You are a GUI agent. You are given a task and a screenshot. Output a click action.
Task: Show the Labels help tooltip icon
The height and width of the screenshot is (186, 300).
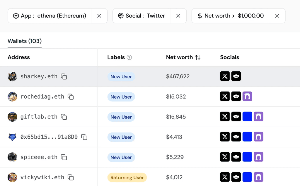129,57
